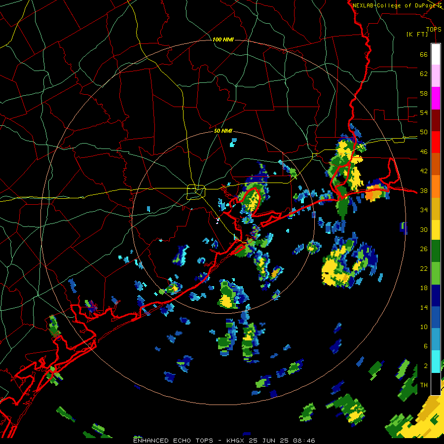Select the 30 value on the legend

coord(424,229)
